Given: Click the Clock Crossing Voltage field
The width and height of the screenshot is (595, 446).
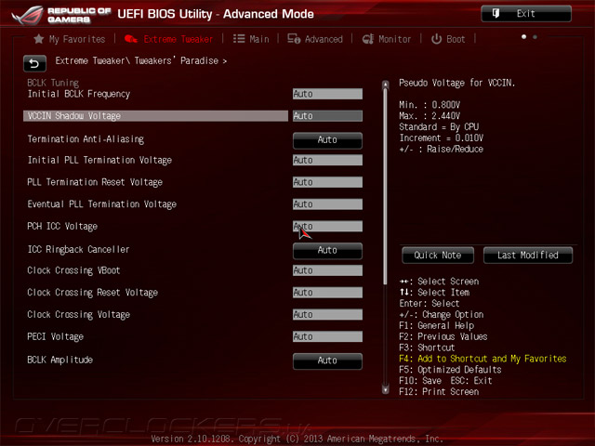Looking at the screenshot, I should [x=327, y=314].
